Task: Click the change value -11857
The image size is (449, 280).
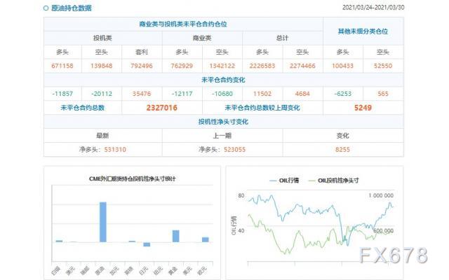Action: tap(62, 94)
